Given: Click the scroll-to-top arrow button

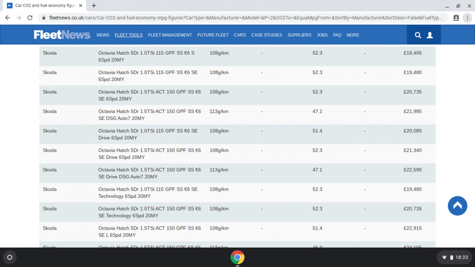Looking at the screenshot, I should click(457, 206).
